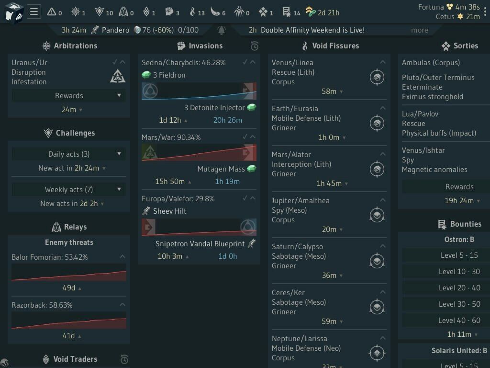Select Ostron bounty Level 30 - 50

[x=446, y=304]
